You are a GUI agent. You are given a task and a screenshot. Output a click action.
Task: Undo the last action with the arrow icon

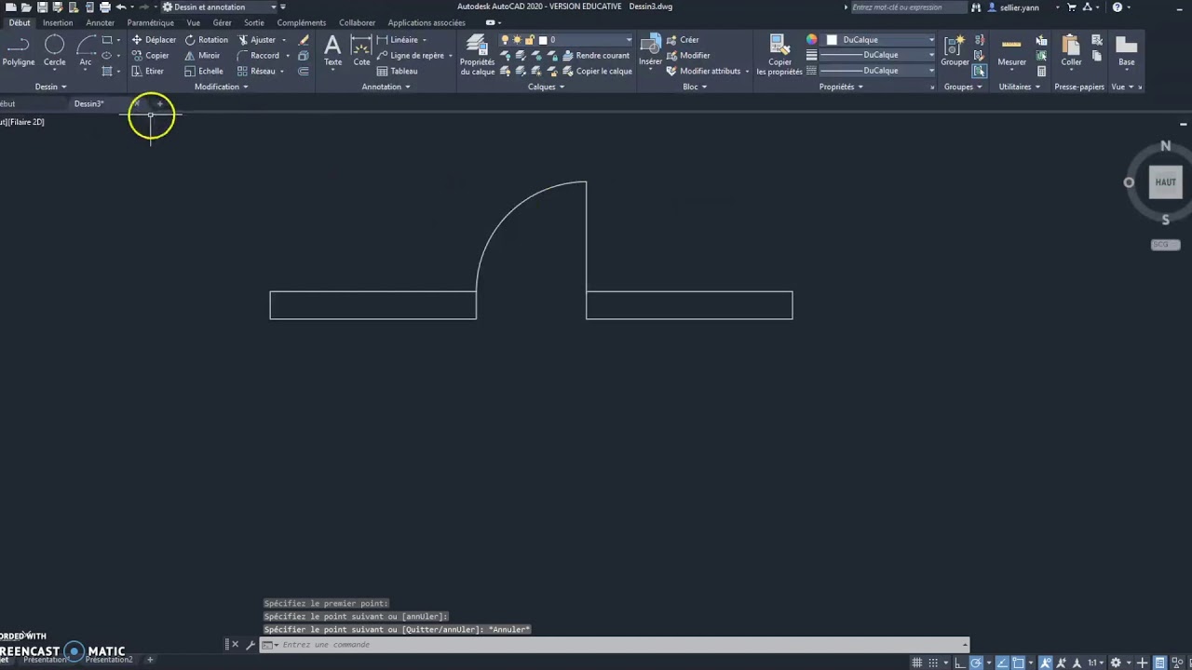[x=121, y=7]
